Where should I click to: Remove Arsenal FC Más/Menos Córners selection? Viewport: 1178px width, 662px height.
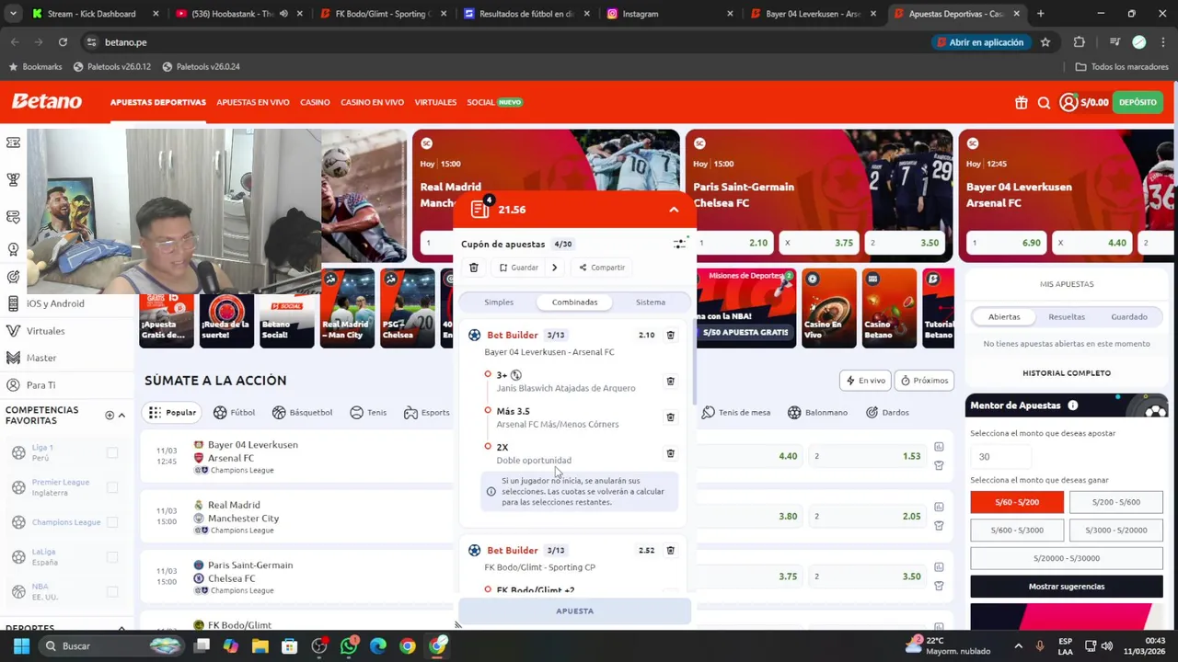pyautogui.click(x=670, y=417)
